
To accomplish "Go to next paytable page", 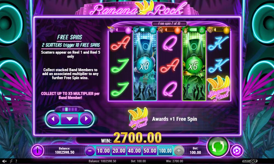I will pyautogui.click(x=86, y=119).
